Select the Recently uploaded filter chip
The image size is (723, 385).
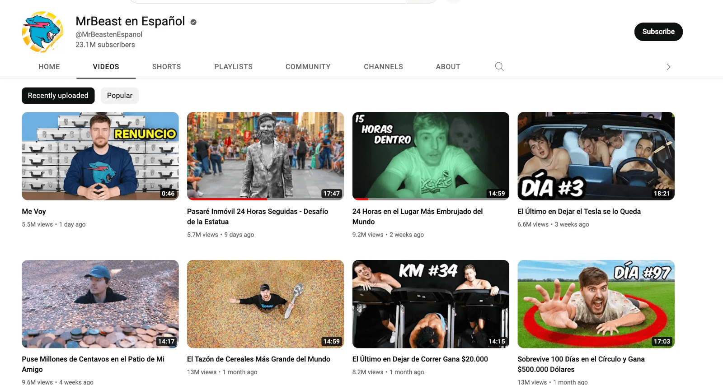click(58, 96)
